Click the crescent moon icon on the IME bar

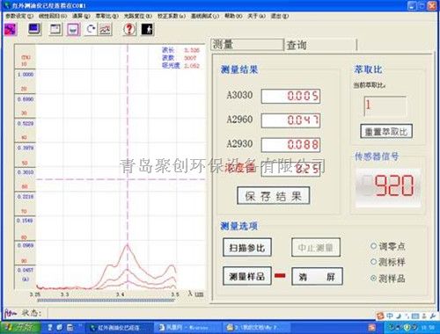click(399, 316)
